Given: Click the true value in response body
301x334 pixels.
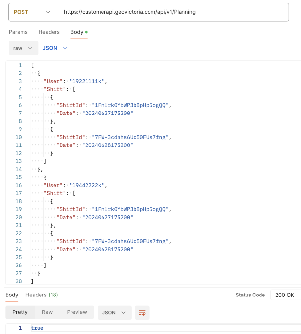Looking at the screenshot, I should [x=37, y=328].
